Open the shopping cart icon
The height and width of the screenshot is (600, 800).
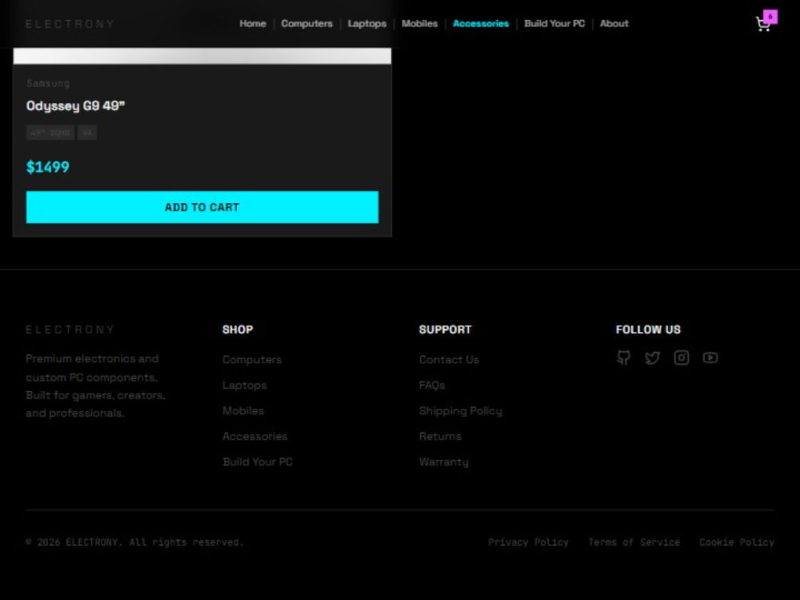[762, 24]
